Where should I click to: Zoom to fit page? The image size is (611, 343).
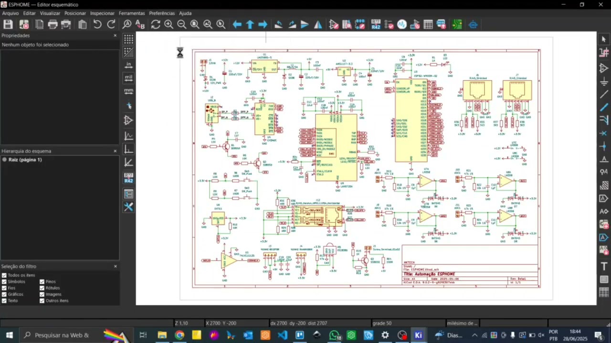tap(195, 24)
